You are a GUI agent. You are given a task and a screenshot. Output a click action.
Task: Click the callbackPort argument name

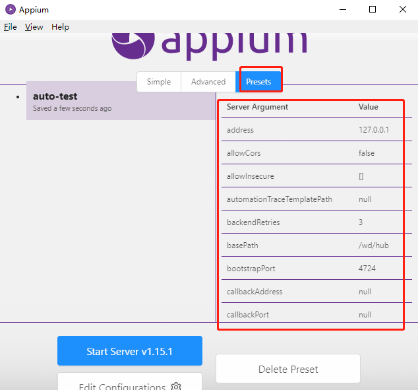(x=248, y=315)
